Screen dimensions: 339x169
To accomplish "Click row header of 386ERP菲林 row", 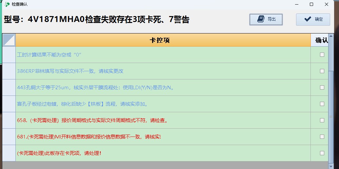I will coord(9,71).
